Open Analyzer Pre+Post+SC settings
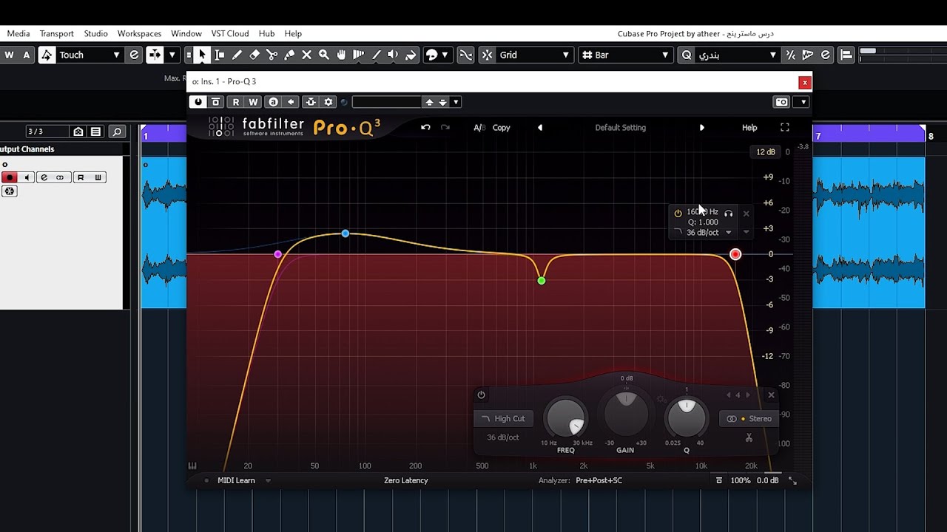 pos(599,480)
